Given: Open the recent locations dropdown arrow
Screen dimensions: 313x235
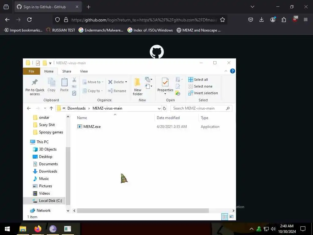Looking at the screenshot, I should (x=45, y=108).
